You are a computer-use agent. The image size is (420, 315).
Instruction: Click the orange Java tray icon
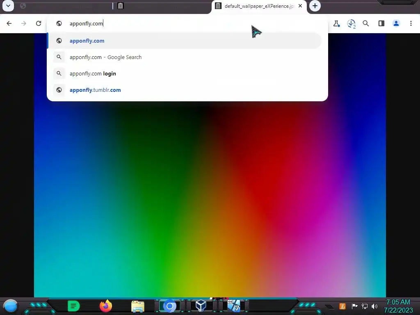click(x=342, y=306)
